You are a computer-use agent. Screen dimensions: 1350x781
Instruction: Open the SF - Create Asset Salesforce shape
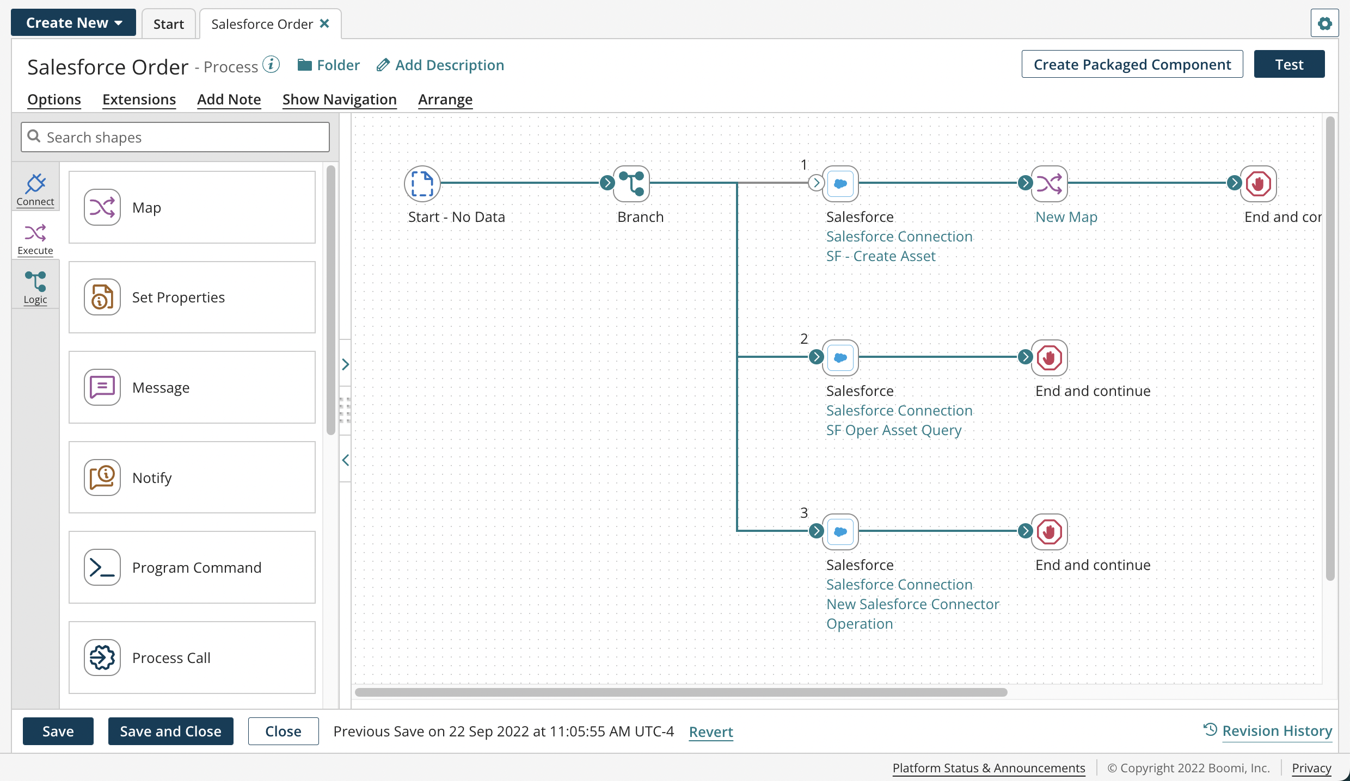[840, 184]
